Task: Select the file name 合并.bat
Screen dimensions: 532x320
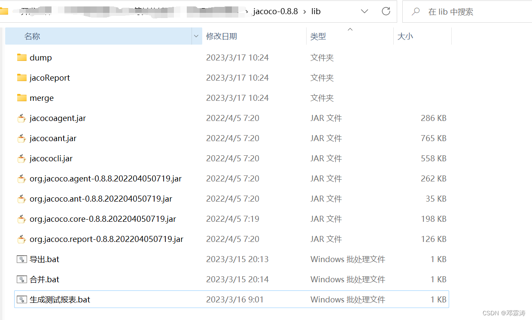Action: (x=44, y=279)
